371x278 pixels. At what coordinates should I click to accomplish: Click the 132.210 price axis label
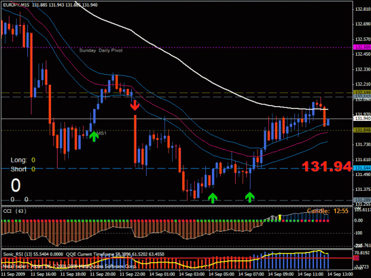(x=362, y=84)
